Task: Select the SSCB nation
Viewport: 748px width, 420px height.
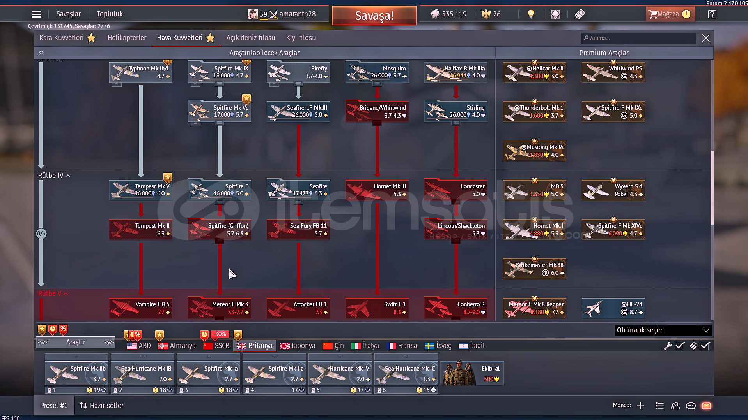Action: [216, 346]
